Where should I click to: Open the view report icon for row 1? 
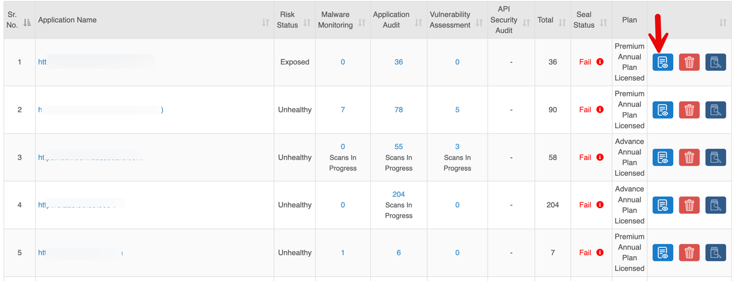coord(662,62)
